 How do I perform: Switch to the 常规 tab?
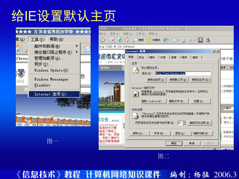click(131, 57)
